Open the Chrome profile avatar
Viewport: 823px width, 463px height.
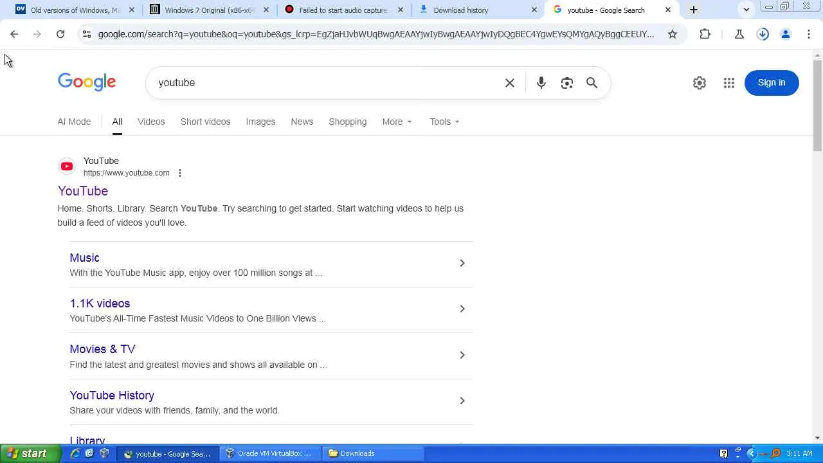[x=786, y=34]
